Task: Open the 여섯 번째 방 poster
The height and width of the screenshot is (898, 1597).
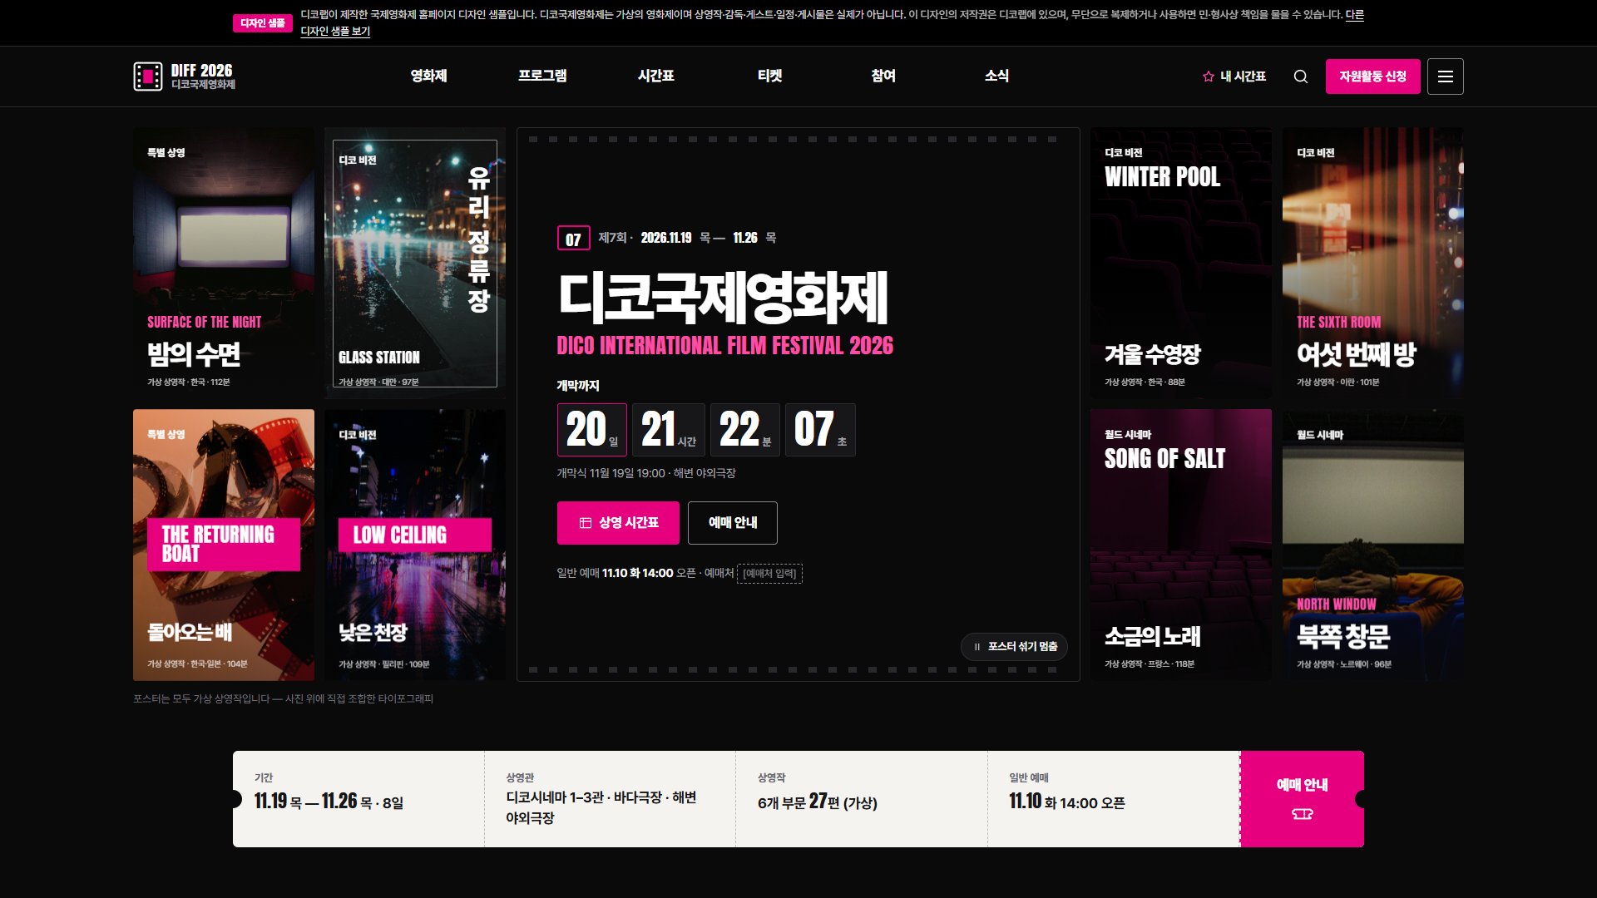Action: click(1373, 263)
